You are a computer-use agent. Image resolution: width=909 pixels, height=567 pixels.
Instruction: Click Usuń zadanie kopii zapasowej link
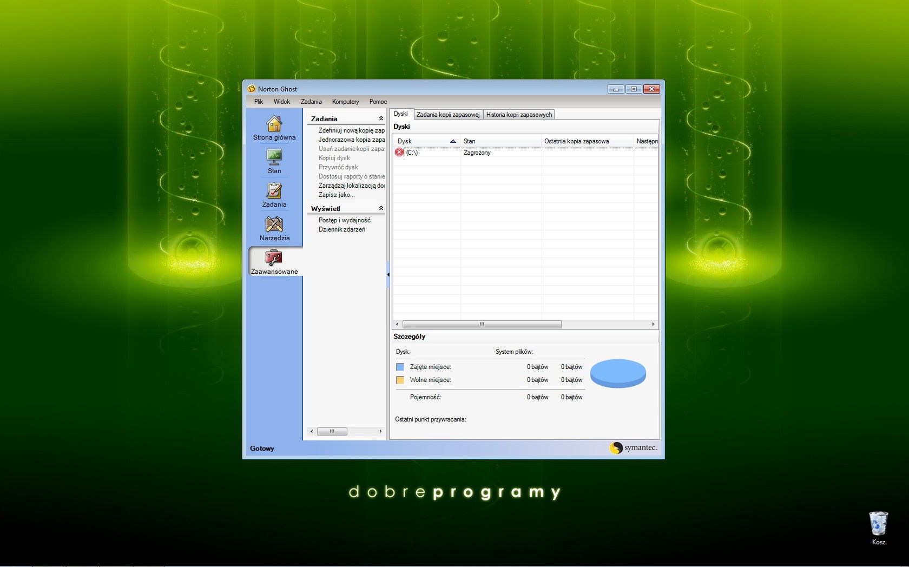click(352, 149)
